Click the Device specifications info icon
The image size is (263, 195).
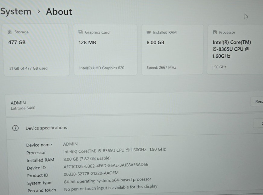[x=15, y=128]
